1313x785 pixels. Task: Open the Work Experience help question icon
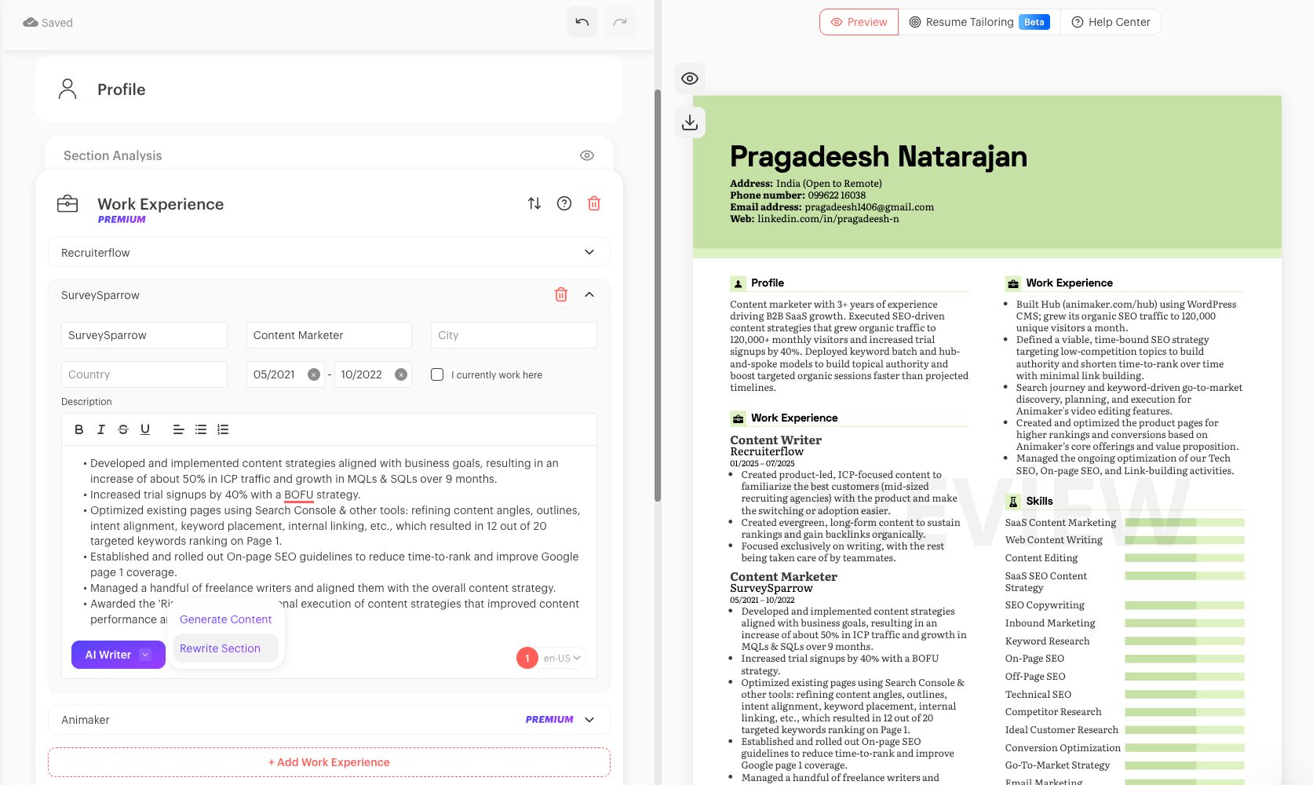(564, 203)
